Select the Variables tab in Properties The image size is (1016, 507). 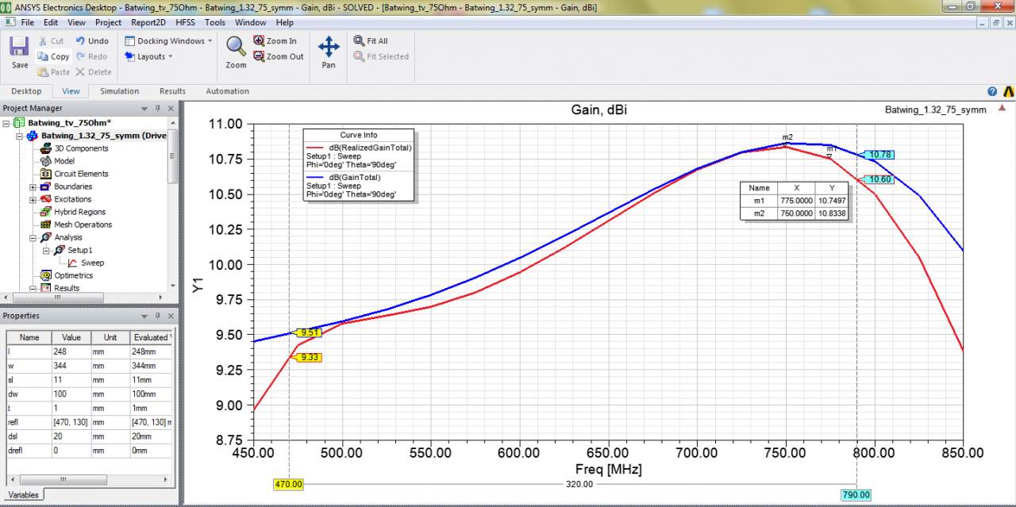click(23, 494)
